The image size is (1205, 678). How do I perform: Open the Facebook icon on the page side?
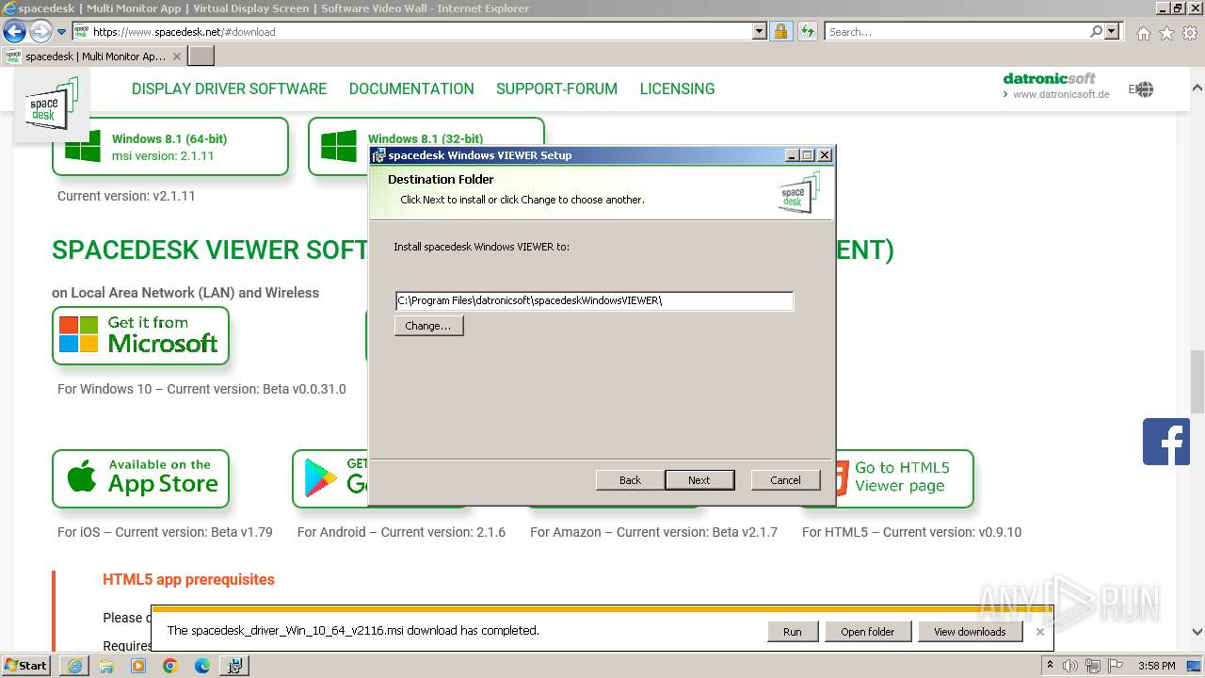coord(1165,442)
